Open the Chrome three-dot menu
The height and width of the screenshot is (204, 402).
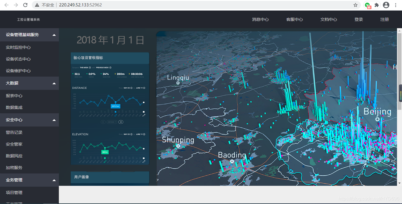(x=396, y=5)
